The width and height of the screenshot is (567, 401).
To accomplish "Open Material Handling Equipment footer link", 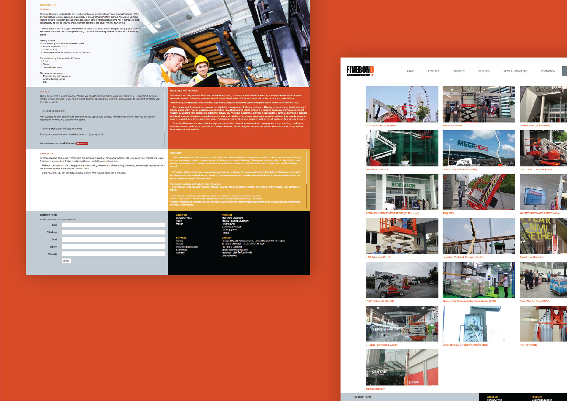I will pos(235,221).
